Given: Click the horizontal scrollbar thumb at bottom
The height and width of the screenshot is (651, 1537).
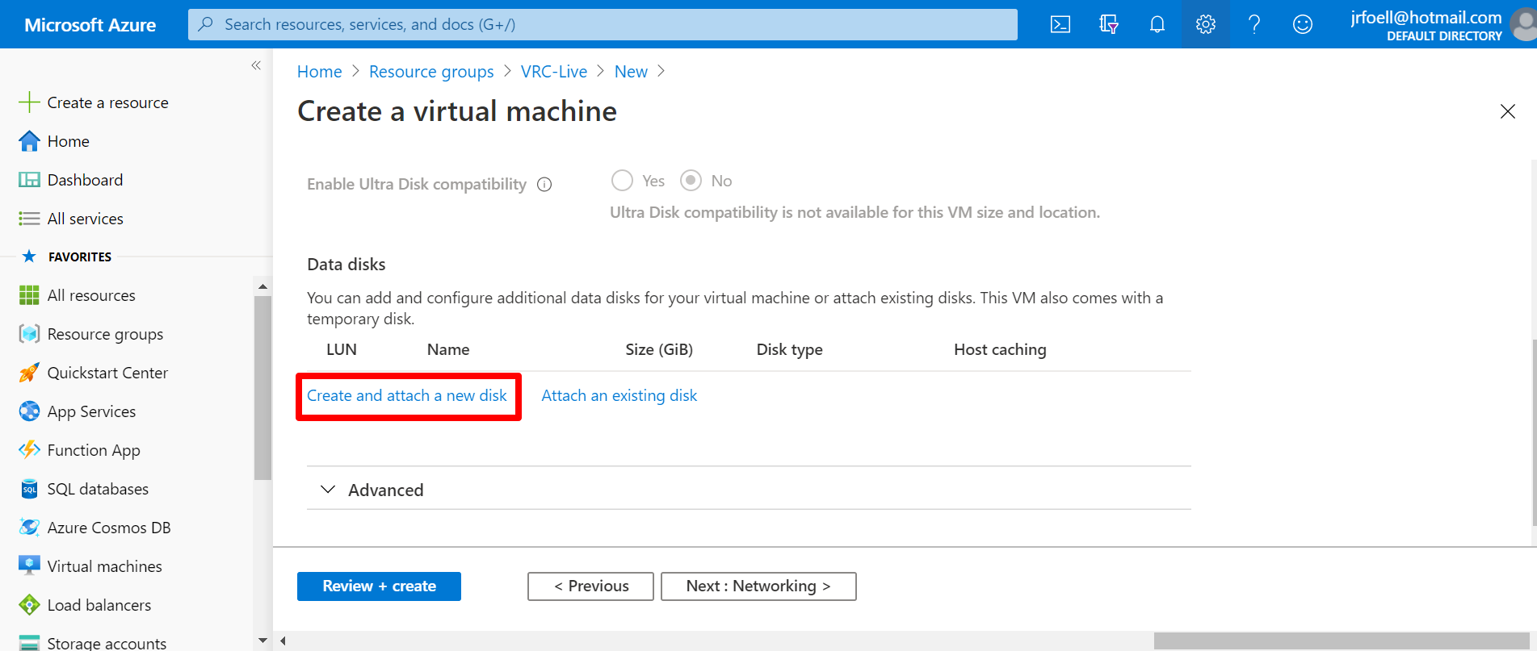Looking at the screenshot, I should point(1342,641).
